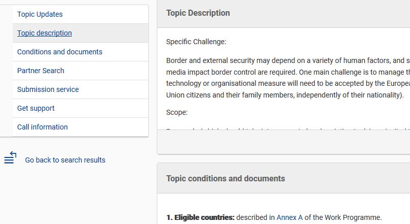The width and height of the screenshot is (410, 224).
Task: Click the cut-off text line below Scope
Action: [x=288, y=129]
